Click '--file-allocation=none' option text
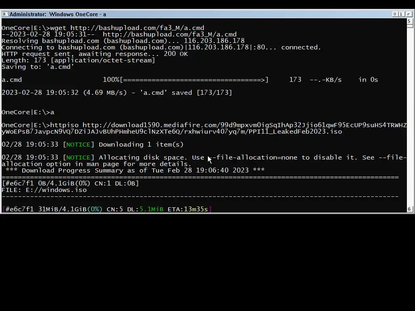 pyautogui.click(x=253, y=158)
